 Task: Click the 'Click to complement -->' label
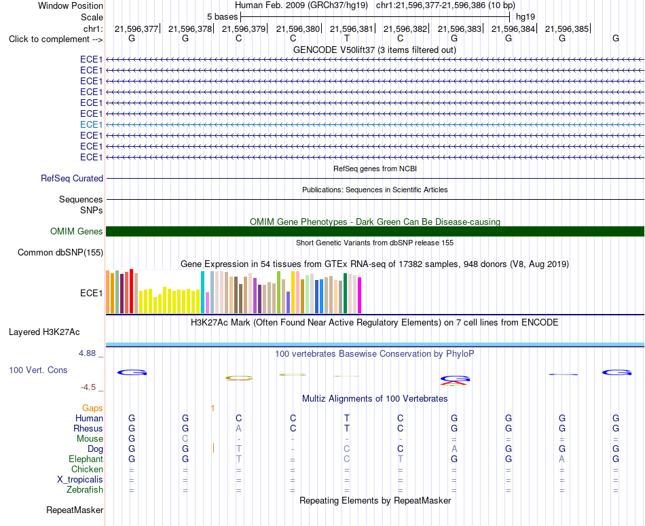coord(56,39)
